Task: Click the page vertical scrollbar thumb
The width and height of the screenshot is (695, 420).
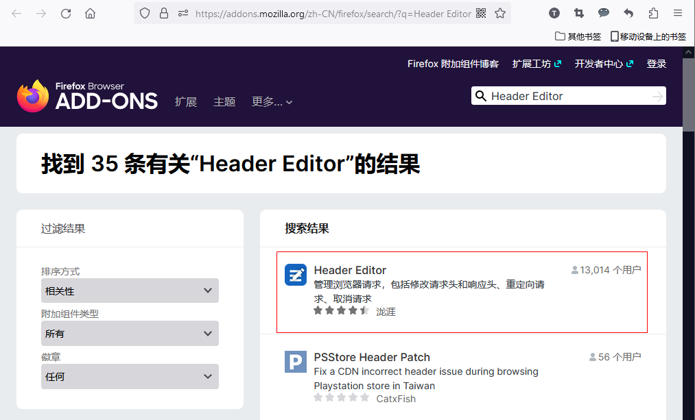Action: (x=688, y=95)
